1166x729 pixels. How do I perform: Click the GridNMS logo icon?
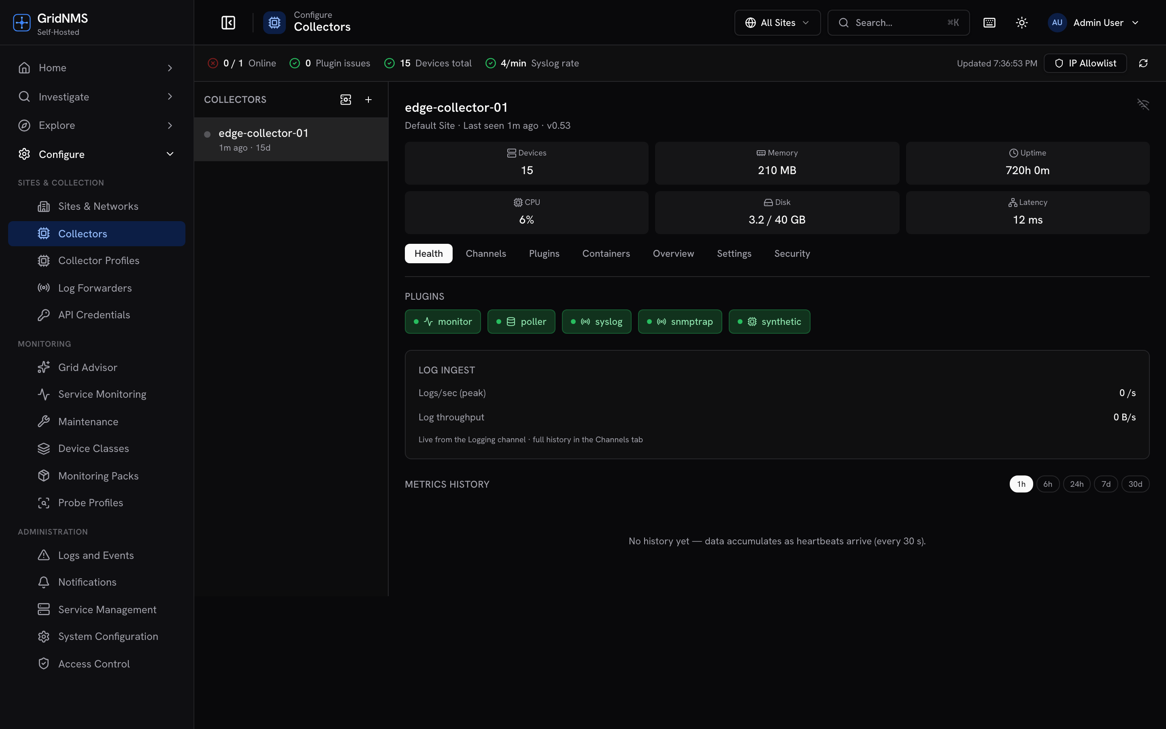[x=22, y=23]
